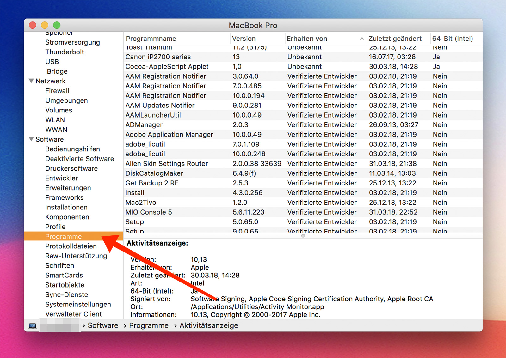
Task: Click the computer icon in the path bar
Action: click(32, 325)
